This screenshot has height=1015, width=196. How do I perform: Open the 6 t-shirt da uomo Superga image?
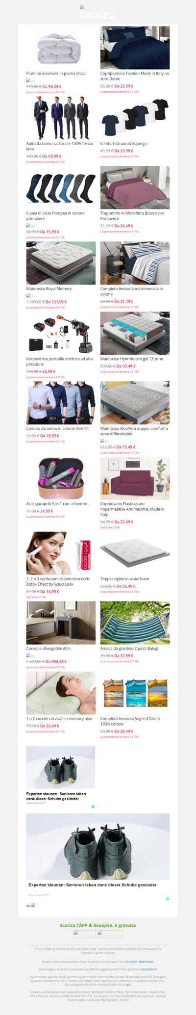135,118
